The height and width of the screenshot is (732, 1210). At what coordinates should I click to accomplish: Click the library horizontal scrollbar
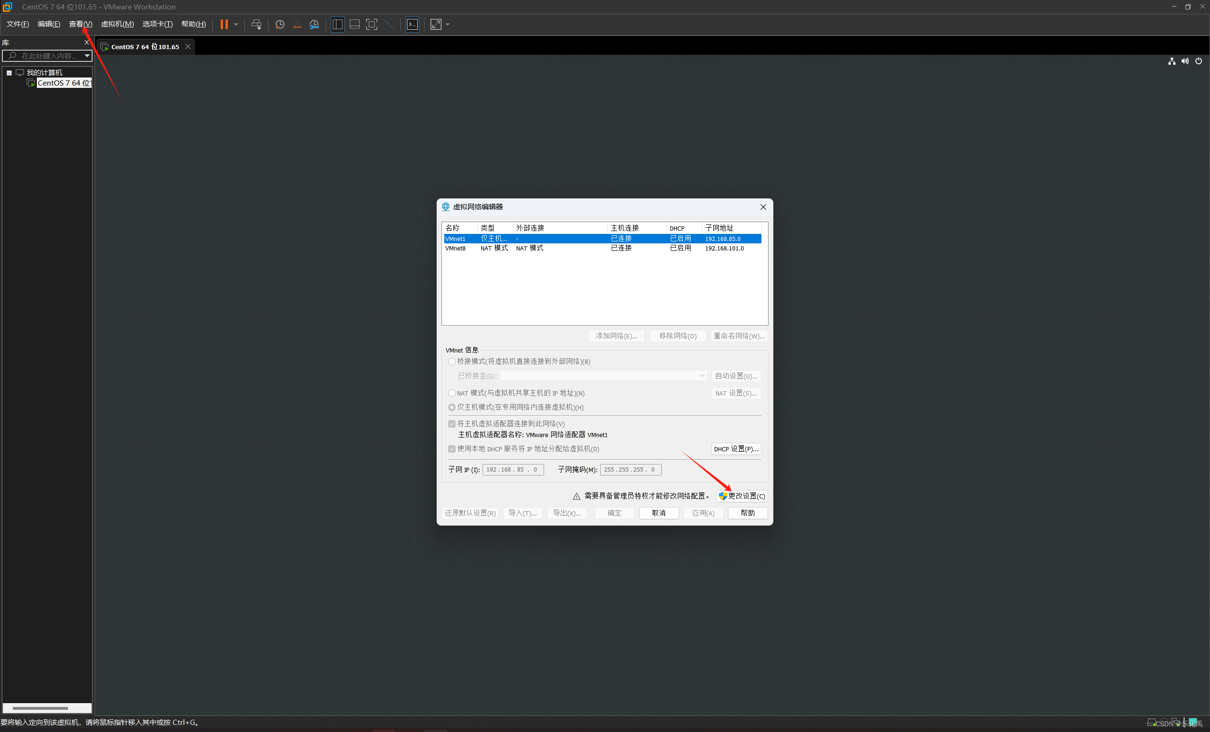click(x=40, y=708)
